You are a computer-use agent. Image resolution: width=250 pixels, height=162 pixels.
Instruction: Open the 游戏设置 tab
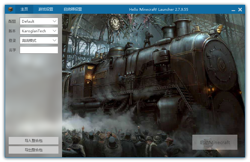(x=46, y=9)
